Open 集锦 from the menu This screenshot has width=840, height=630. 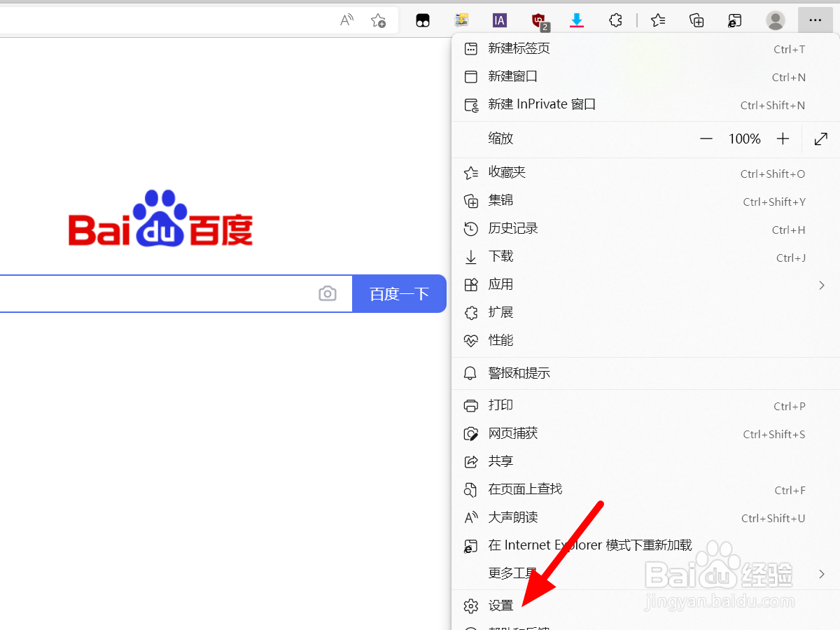click(645, 200)
